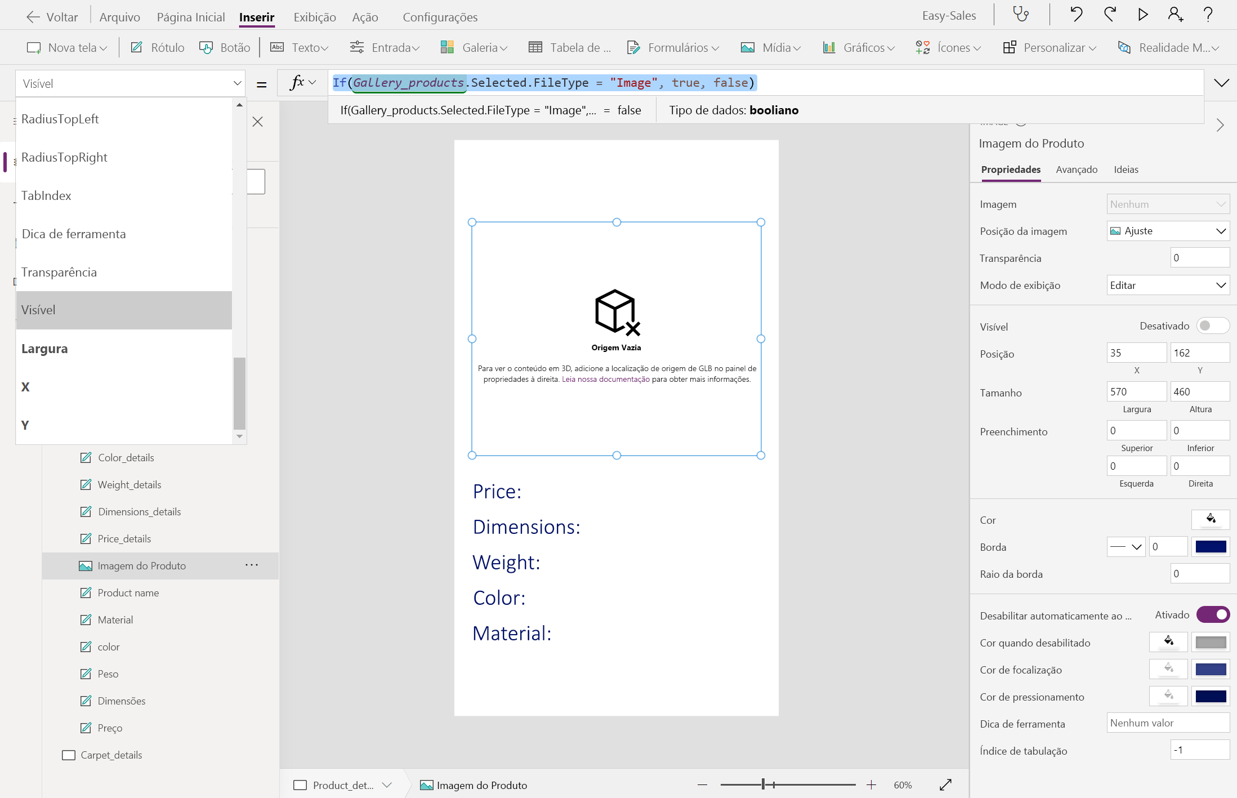
Task: Click the Voltar back arrow
Action: 33,17
